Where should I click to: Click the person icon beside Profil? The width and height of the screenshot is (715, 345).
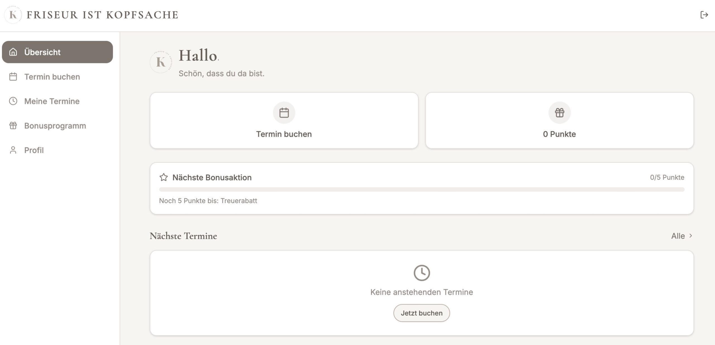pyautogui.click(x=13, y=150)
